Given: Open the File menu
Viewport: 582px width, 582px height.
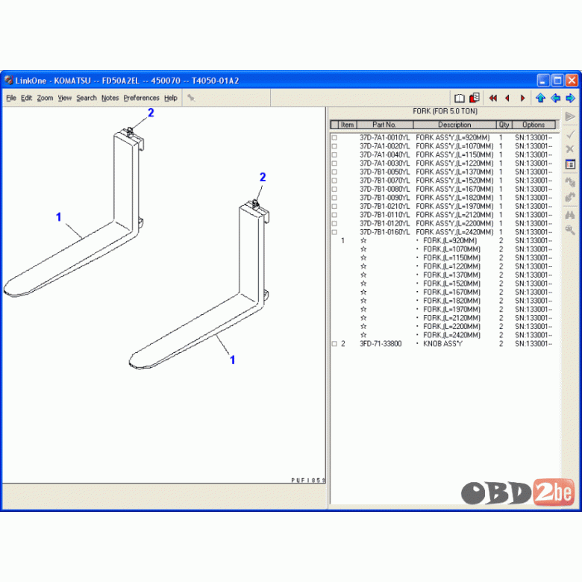Looking at the screenshot, I should pos(11,98).
